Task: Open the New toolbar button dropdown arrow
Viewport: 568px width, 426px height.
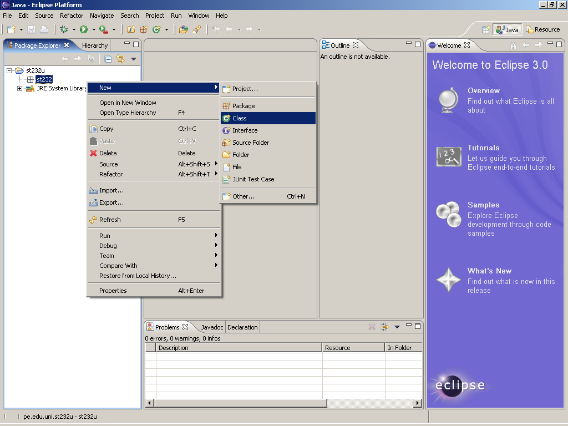Action: tap(21, 29)
